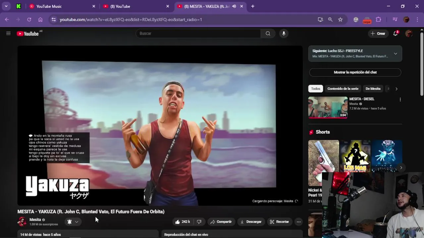Open the pistol Shorts thumbnail
Viewport: 424px width, 238px height.
point(324,163)
